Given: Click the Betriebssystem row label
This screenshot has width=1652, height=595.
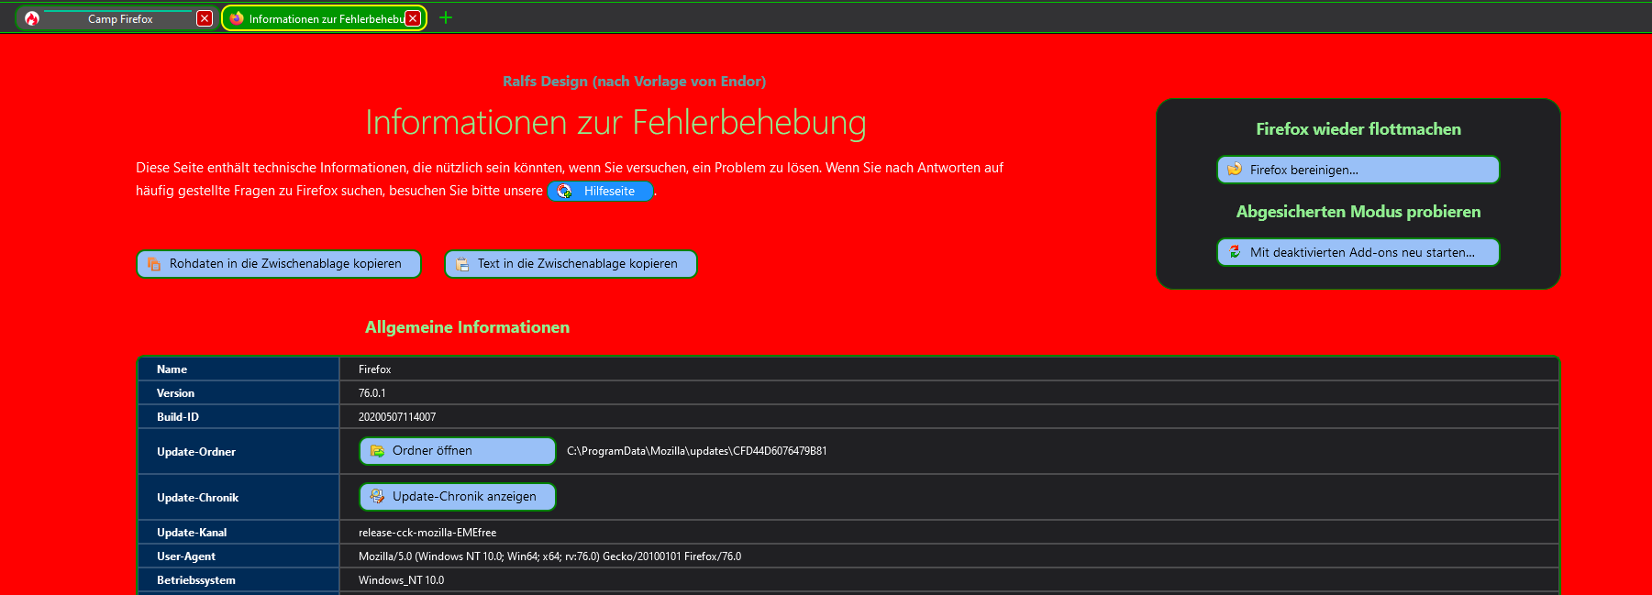Looking at the screenshot, I should 196,580.
